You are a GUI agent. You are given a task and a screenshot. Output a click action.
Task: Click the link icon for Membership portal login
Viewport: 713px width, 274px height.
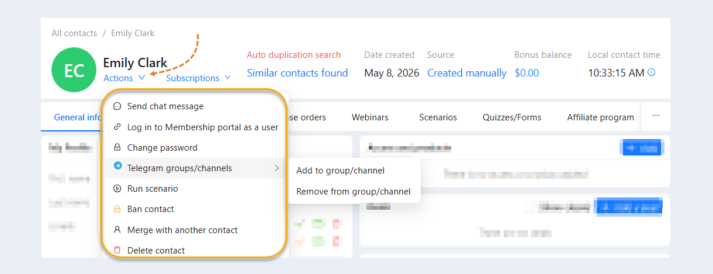pyautogui.click(x=117, y=127)
